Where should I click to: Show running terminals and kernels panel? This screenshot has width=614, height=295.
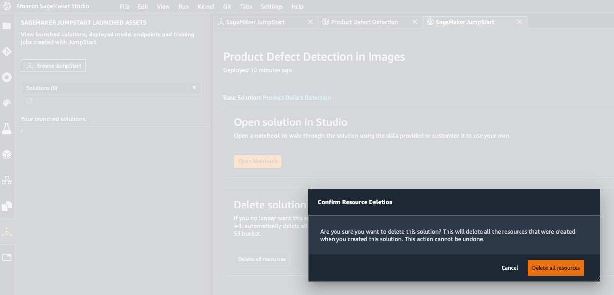click(7, 77)
